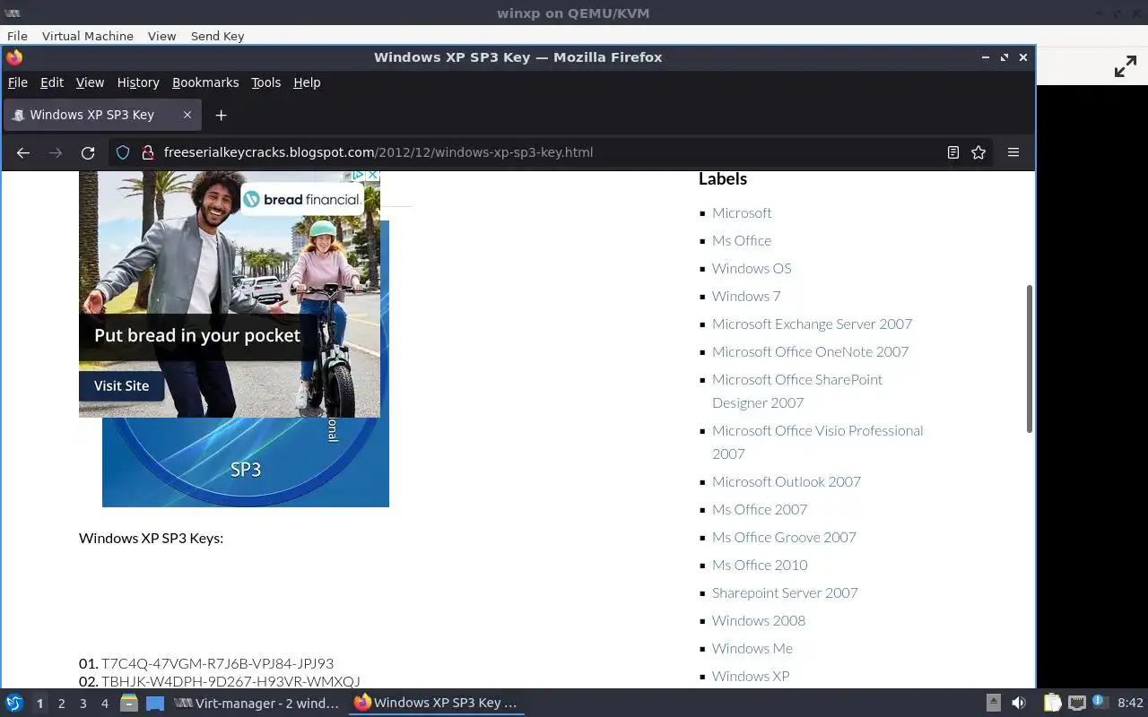Image resolution: width=1148 pixels, height=717 pixels.
Task: Click the Firefox logo in title bar
Action: pos(14,57)
